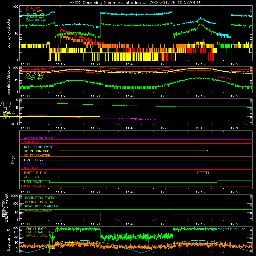This screenshot has width=256, height=256.
Task: Select the yellow /848 annotation text
Action: coord(5,103)
